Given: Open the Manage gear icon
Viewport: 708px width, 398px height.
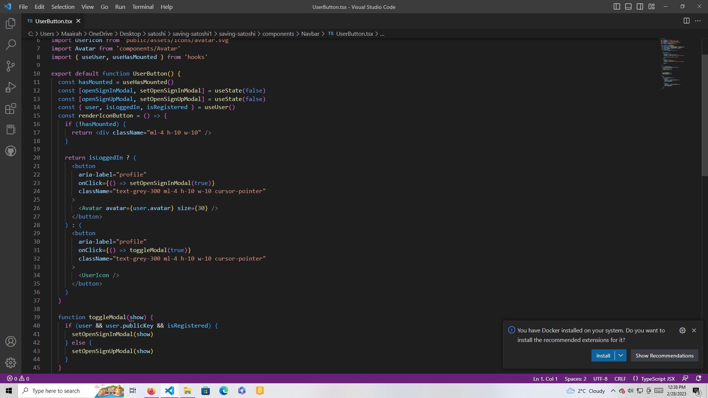Looking at the screenshot, I should [x=11, y=363].
